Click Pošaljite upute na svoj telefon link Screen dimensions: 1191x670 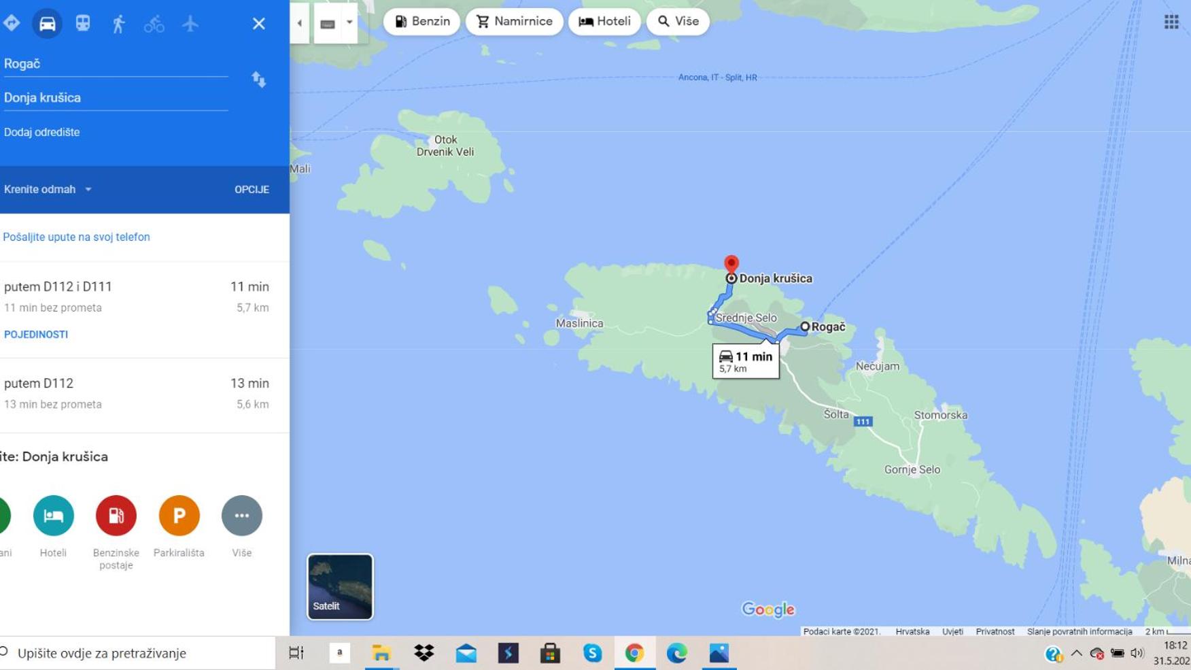click(x=76, y=237)
